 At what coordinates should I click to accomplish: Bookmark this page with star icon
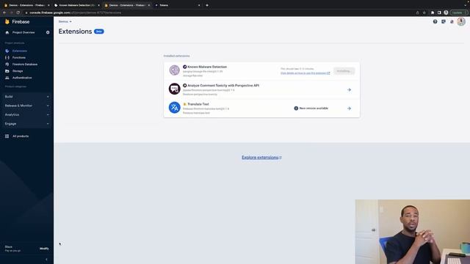424,12
